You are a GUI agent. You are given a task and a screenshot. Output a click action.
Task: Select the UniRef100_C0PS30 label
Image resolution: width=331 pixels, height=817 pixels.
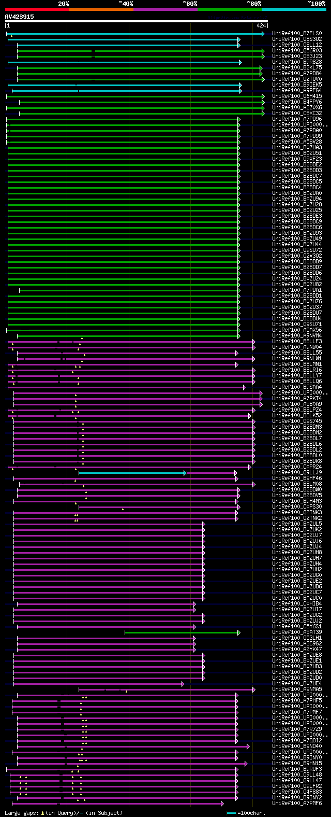coord(297,507)
